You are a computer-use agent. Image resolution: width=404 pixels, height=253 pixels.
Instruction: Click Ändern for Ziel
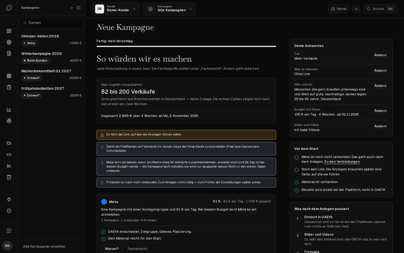[380, 55]
